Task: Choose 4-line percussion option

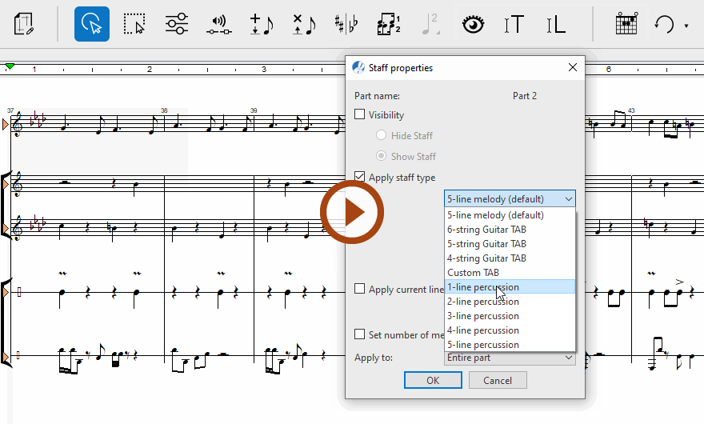Action: click(510, 330)
